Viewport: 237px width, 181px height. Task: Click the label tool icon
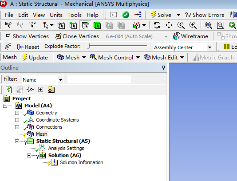pyautogui.click(x=8, y=25)
